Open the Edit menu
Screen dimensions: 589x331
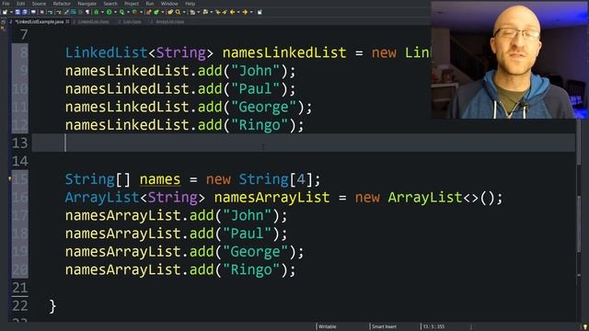click(x=20, y=4)
